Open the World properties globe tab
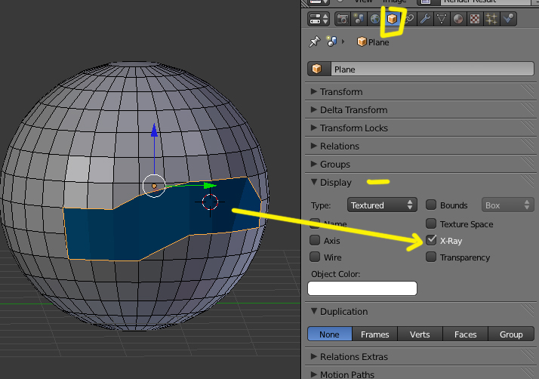Viewport: 539px width, 379px height. coord(375,19)
